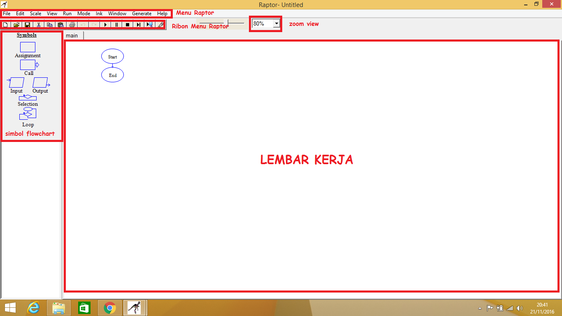This screenshot has width=562, height=316.
Task: Select the Selection symbol
Action: pos(28,98)
